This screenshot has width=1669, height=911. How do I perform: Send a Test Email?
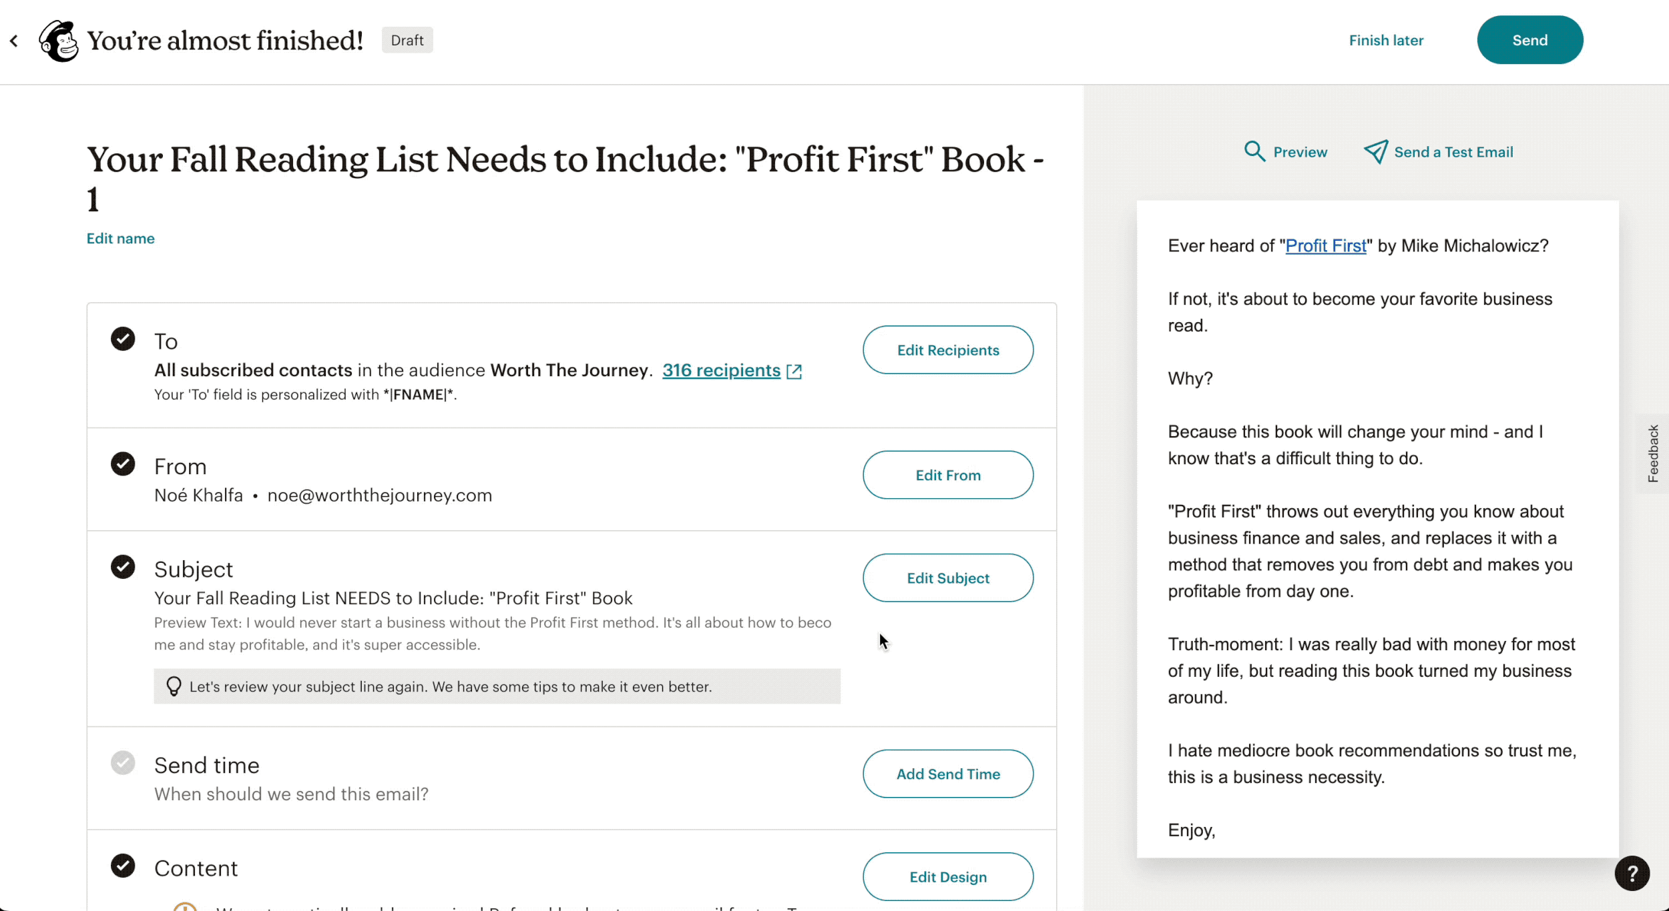1453,152
